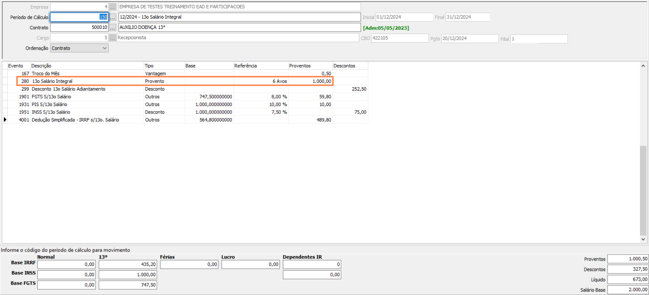Click the Base IRRF 13º field
Viewport: 649px width, 295px height.
point(127,264)
